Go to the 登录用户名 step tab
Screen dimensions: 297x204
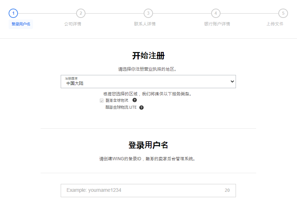point(21,24)
